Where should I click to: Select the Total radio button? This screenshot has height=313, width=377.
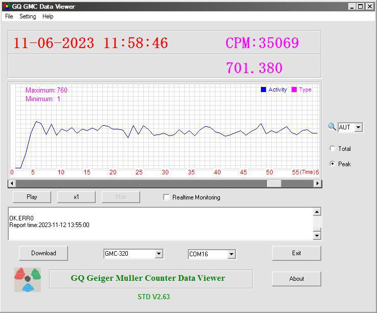(332, 148)
